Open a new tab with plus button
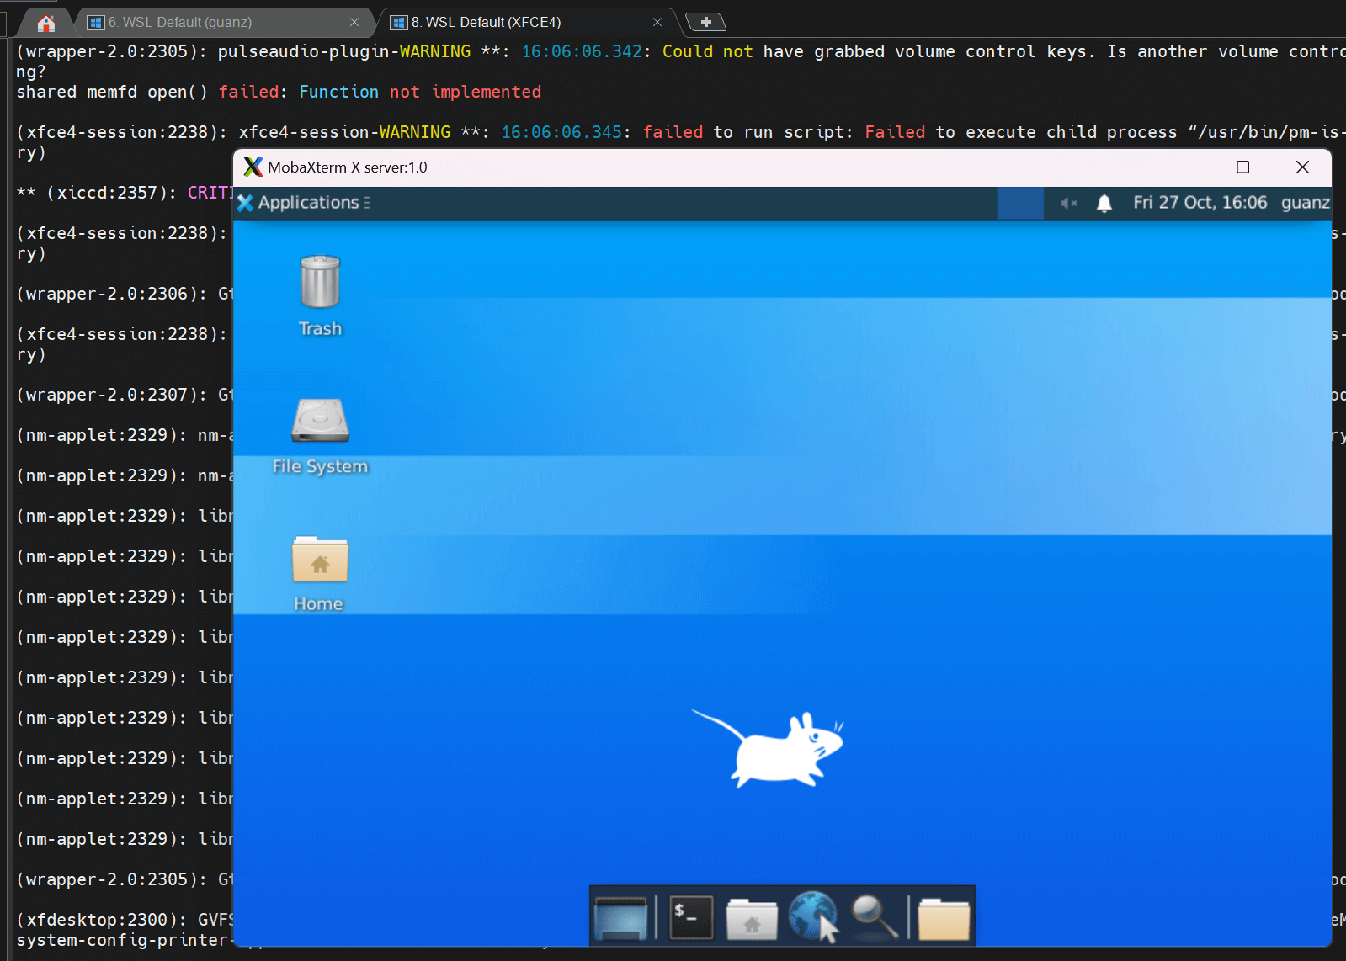The image size is (1346, 961). point(705,22)
